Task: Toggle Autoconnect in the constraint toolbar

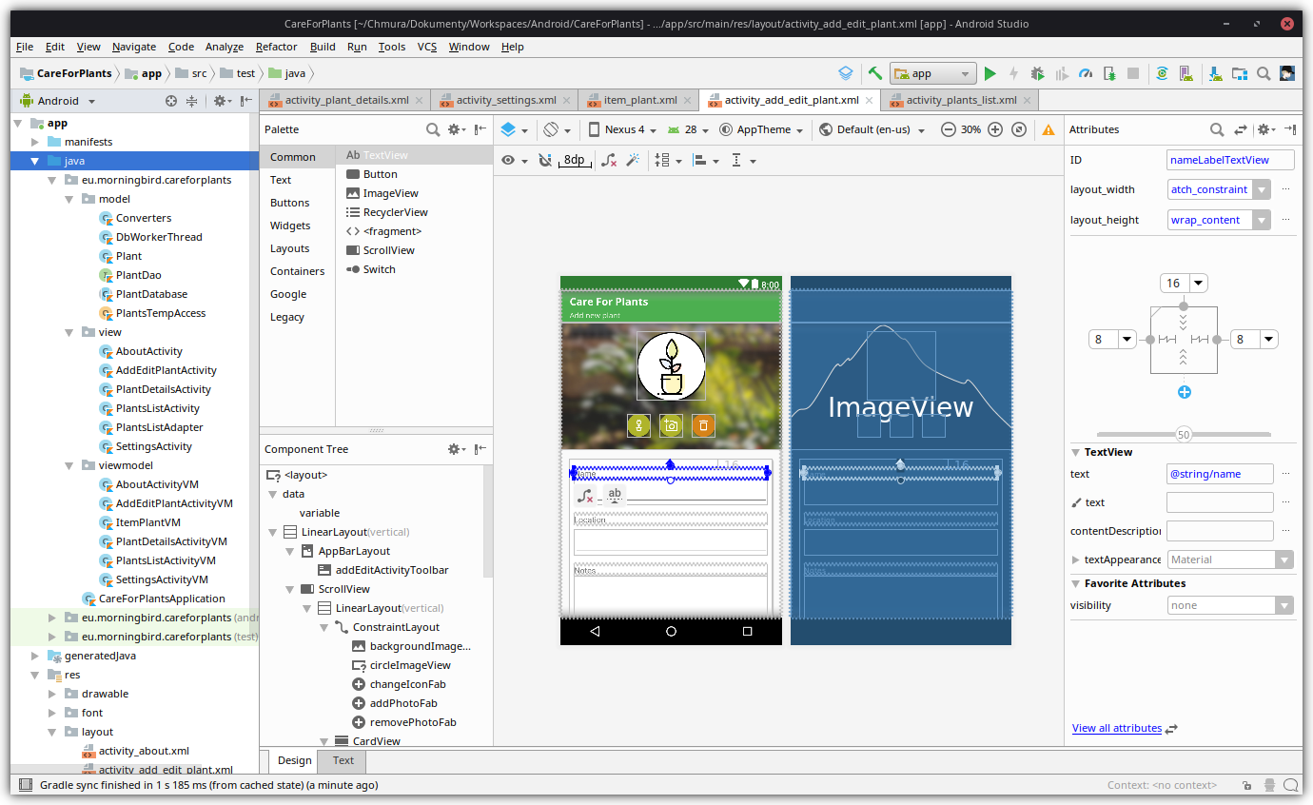Action: click(x=543, y=160)
